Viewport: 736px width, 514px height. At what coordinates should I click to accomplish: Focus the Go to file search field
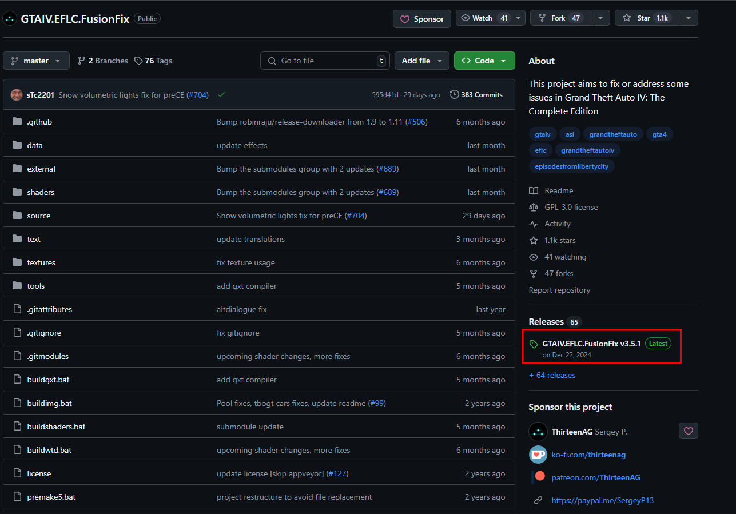[325, 61]
